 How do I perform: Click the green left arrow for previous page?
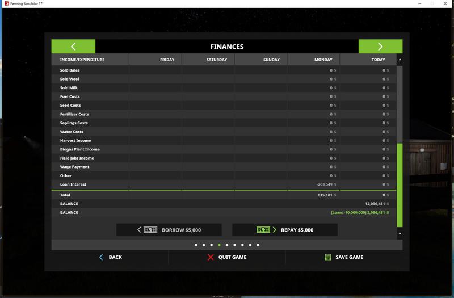coord(73,47)
